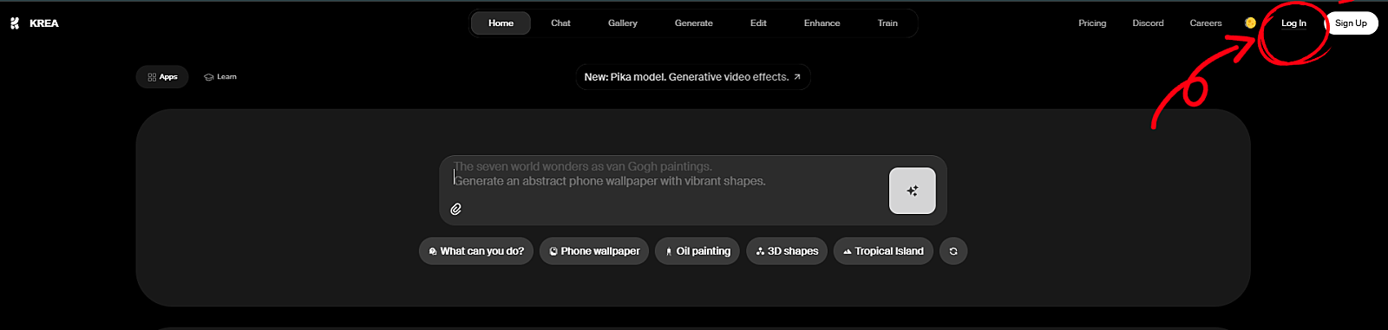Viewport: 1388px width, 330px height.
Task: Click the sparkle generate button
Action: tap(912, 191)
